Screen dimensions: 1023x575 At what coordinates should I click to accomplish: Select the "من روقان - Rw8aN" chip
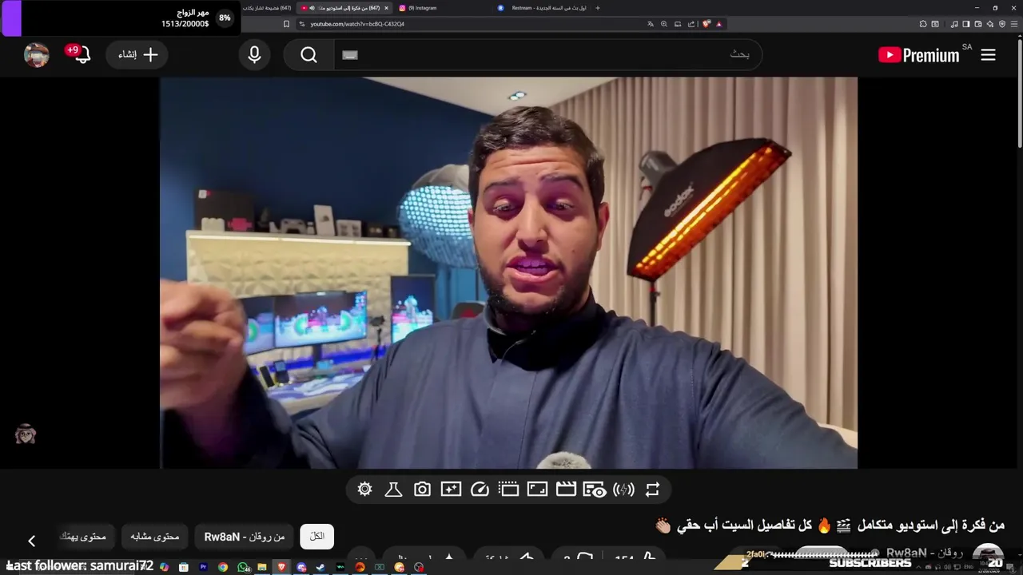point(245,537)
